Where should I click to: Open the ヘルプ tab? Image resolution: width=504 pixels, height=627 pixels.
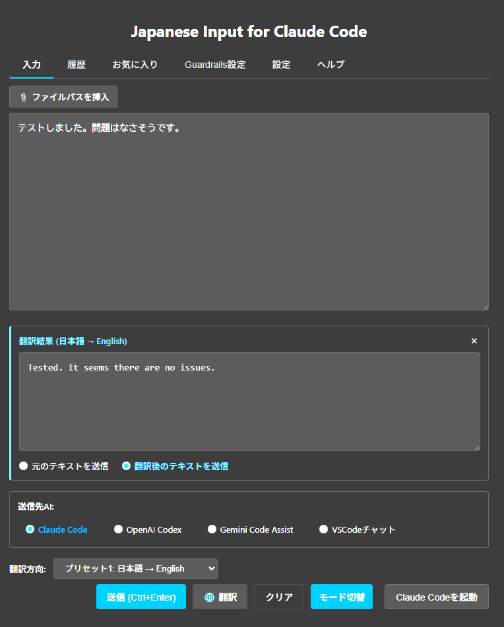tap(331, 65)
